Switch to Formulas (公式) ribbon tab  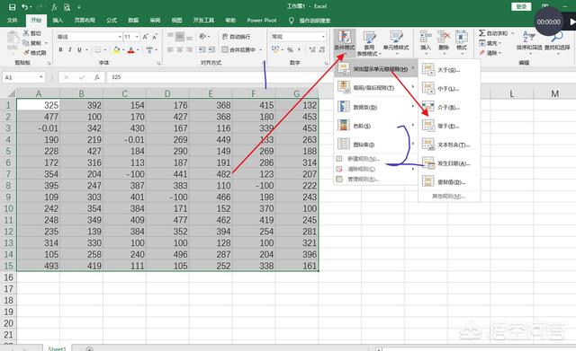[112, 21]
